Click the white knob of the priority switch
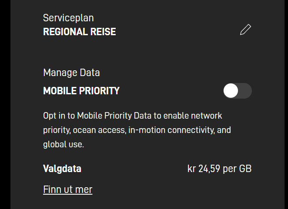This screenshot has height=209, width=288. point(231,91)
